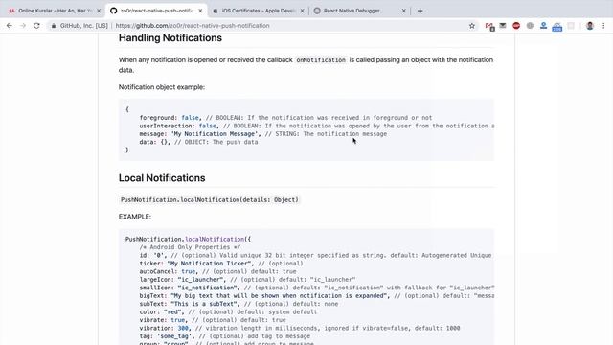Click the envelope mail extension icon
The width and height of the screenshot is (613, 345).
[x=503, y=26]
